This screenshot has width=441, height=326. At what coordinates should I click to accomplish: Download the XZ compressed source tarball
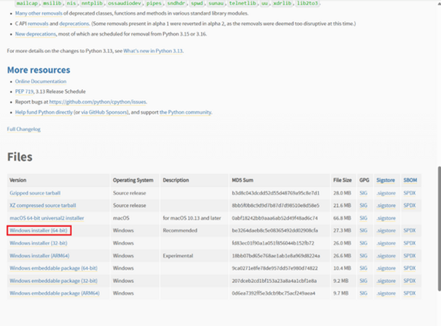point(43,205)
